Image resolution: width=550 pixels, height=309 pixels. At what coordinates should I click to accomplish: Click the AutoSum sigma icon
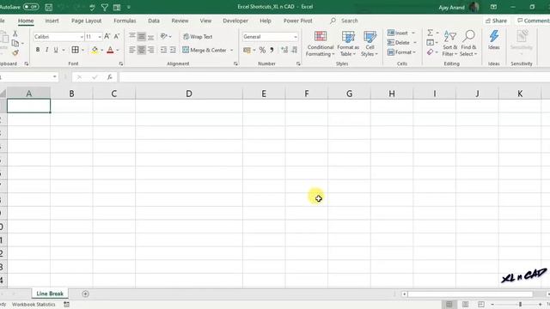(x=430, y=33)
